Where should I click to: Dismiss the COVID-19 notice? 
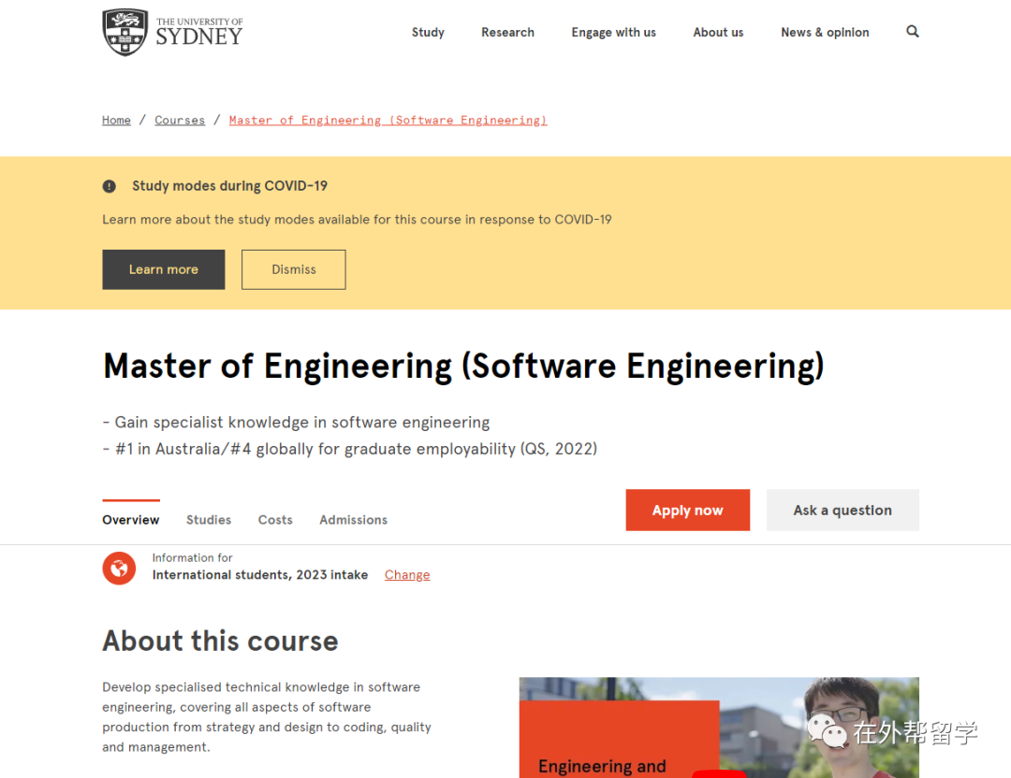(x=293, y=269)
